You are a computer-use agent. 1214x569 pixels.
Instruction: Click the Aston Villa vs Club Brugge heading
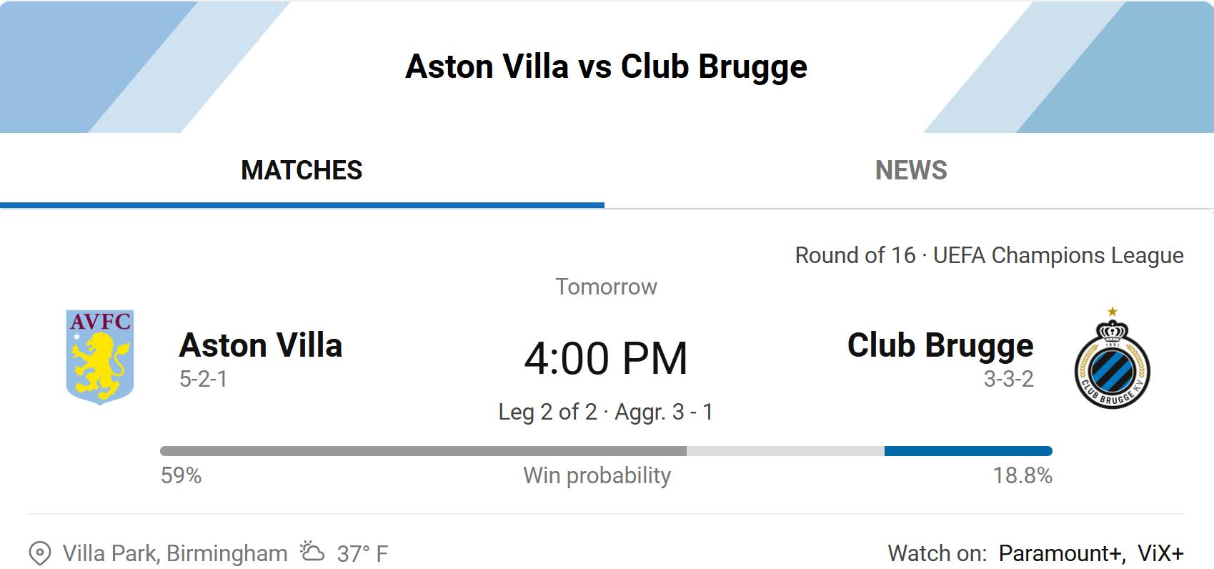click(606, 66)
